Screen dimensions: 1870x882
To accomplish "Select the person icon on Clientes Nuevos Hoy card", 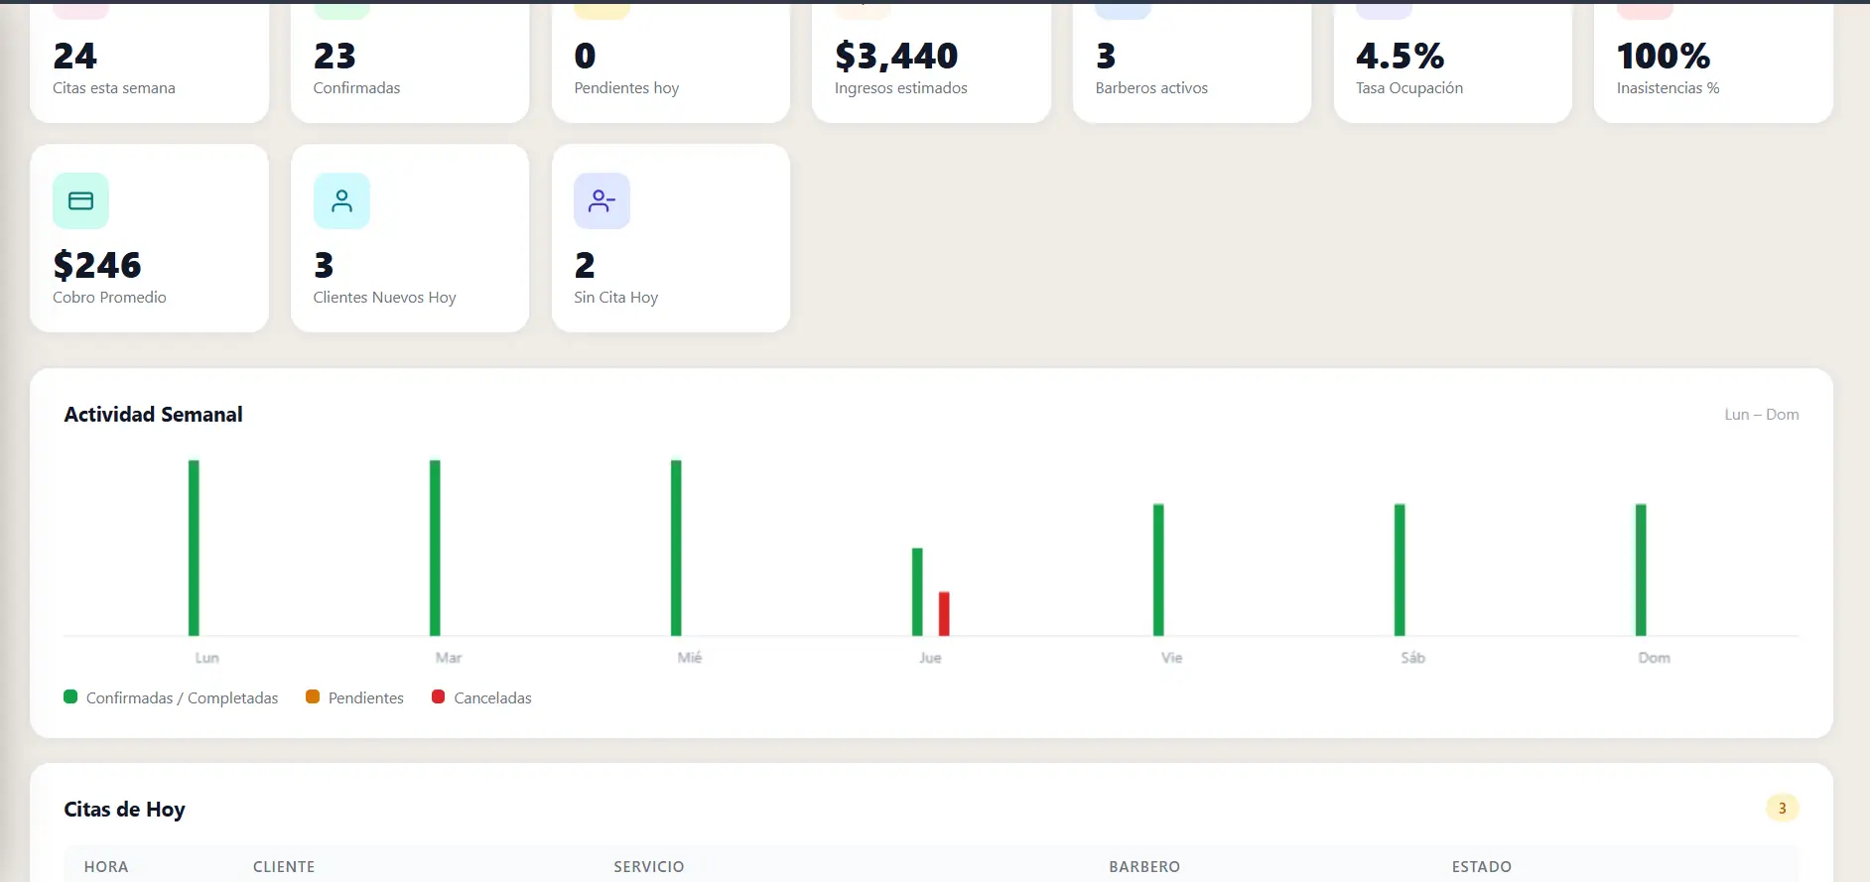I will click(341, 201).
